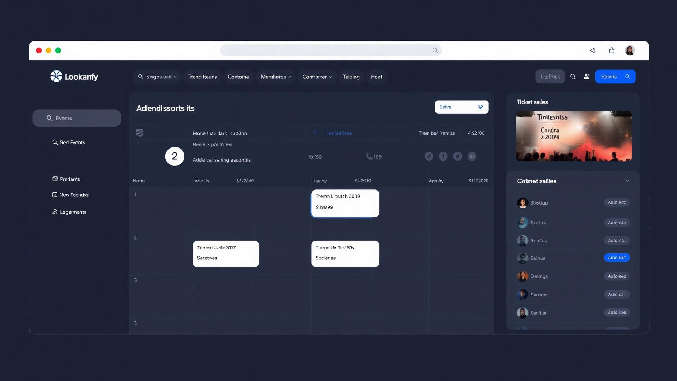
Task: Click the phone icon beside 106
Action: click(x=369, y=156)
